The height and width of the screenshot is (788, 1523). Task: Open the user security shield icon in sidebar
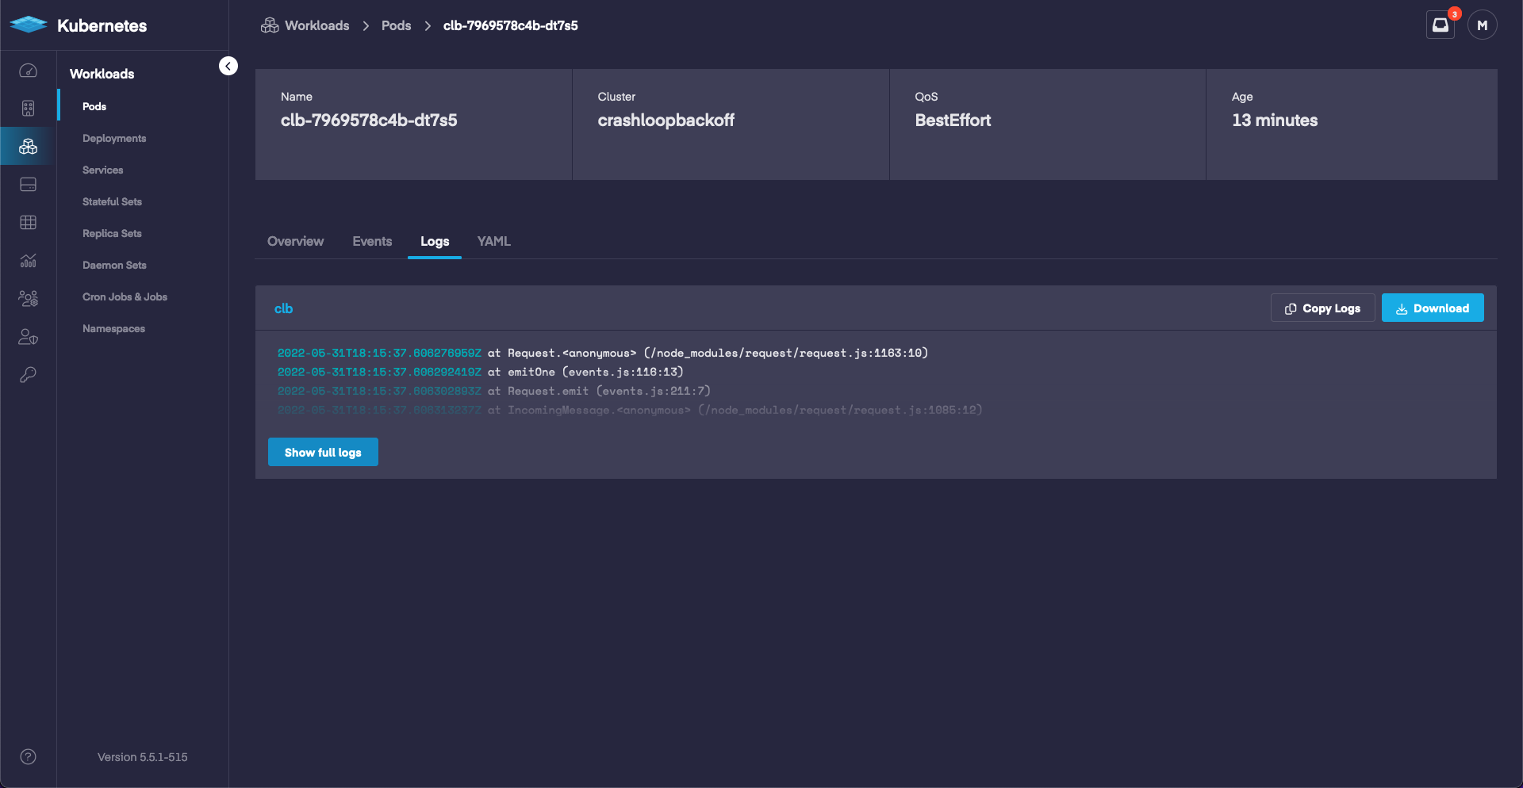click(x=28, y=337)
